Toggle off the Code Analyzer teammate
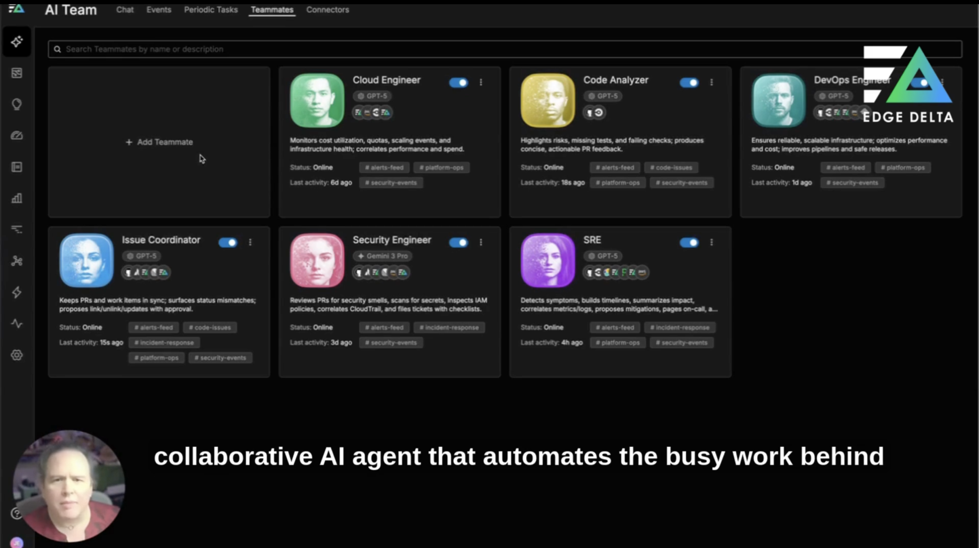This screenshot has height=548, width=979. tap(689, 83)
